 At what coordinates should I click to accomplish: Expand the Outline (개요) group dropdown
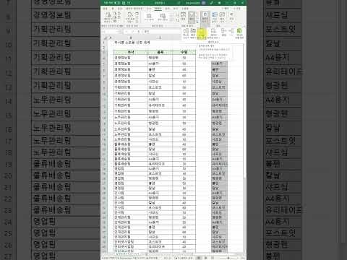[x=231, y=17]
